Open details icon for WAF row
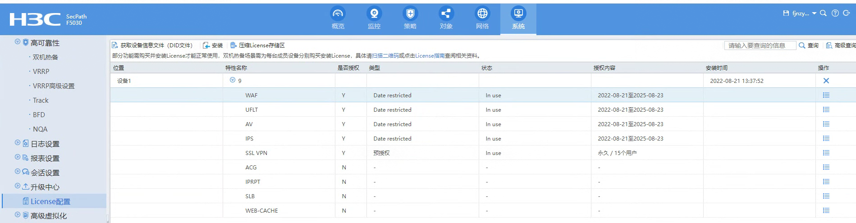 pos(826,95)
